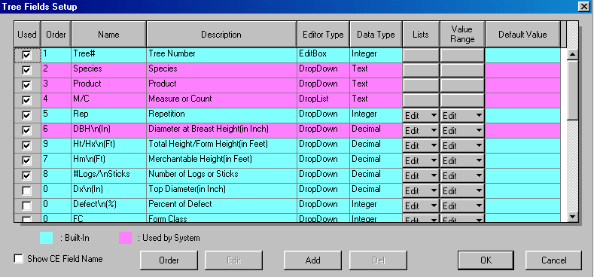Toggle the Used checkbox for Product row

26,85
